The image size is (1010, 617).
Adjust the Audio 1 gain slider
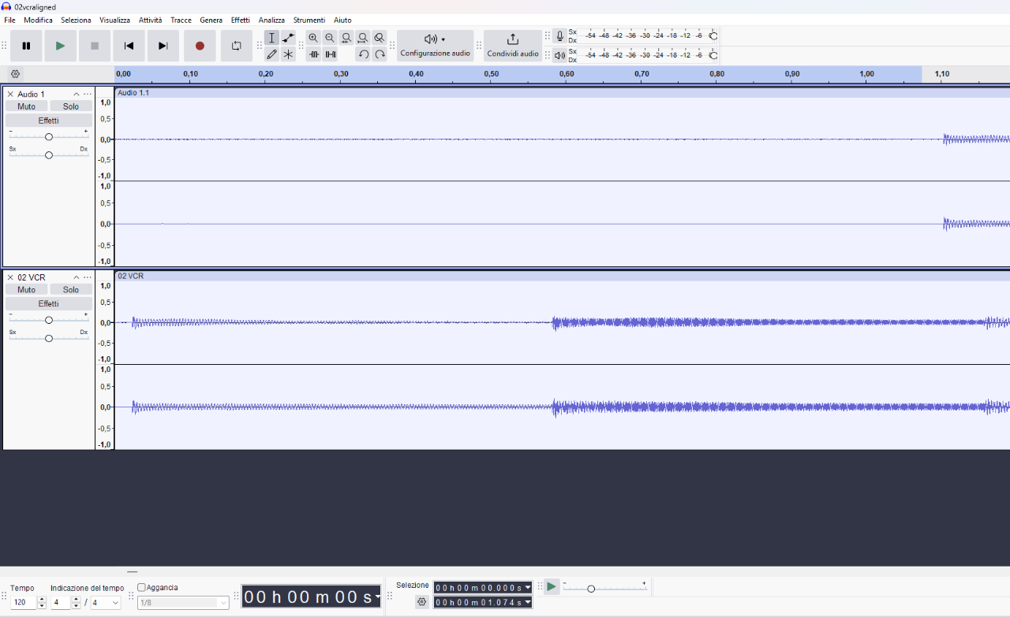(x=49, y=136)
